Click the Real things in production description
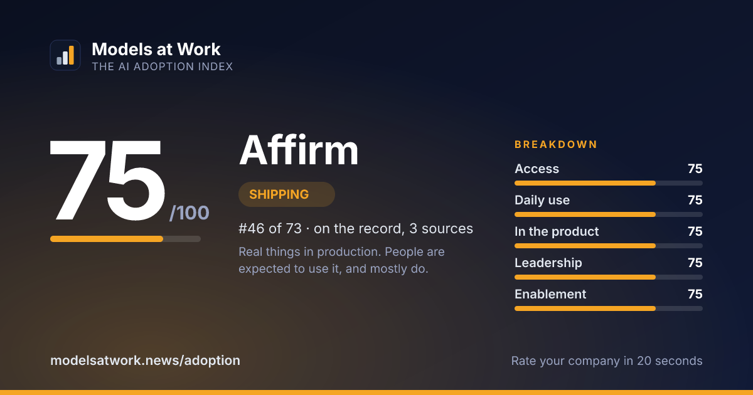 click(x=342, y=260)
